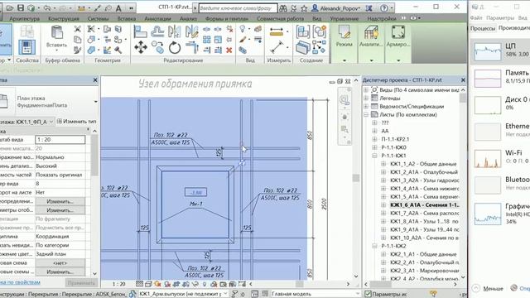Select the Scale tool
Image resolution: width=530 pixels, height=298 pixels.
[x=218, y=40]
